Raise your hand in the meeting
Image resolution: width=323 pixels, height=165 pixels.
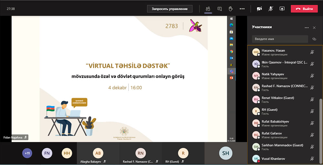click(x=231, y=9)
